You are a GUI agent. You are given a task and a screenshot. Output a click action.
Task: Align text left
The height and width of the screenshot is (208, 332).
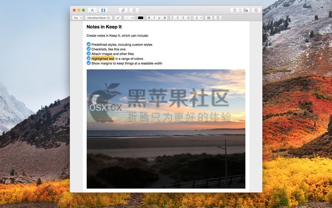point(173,18)
